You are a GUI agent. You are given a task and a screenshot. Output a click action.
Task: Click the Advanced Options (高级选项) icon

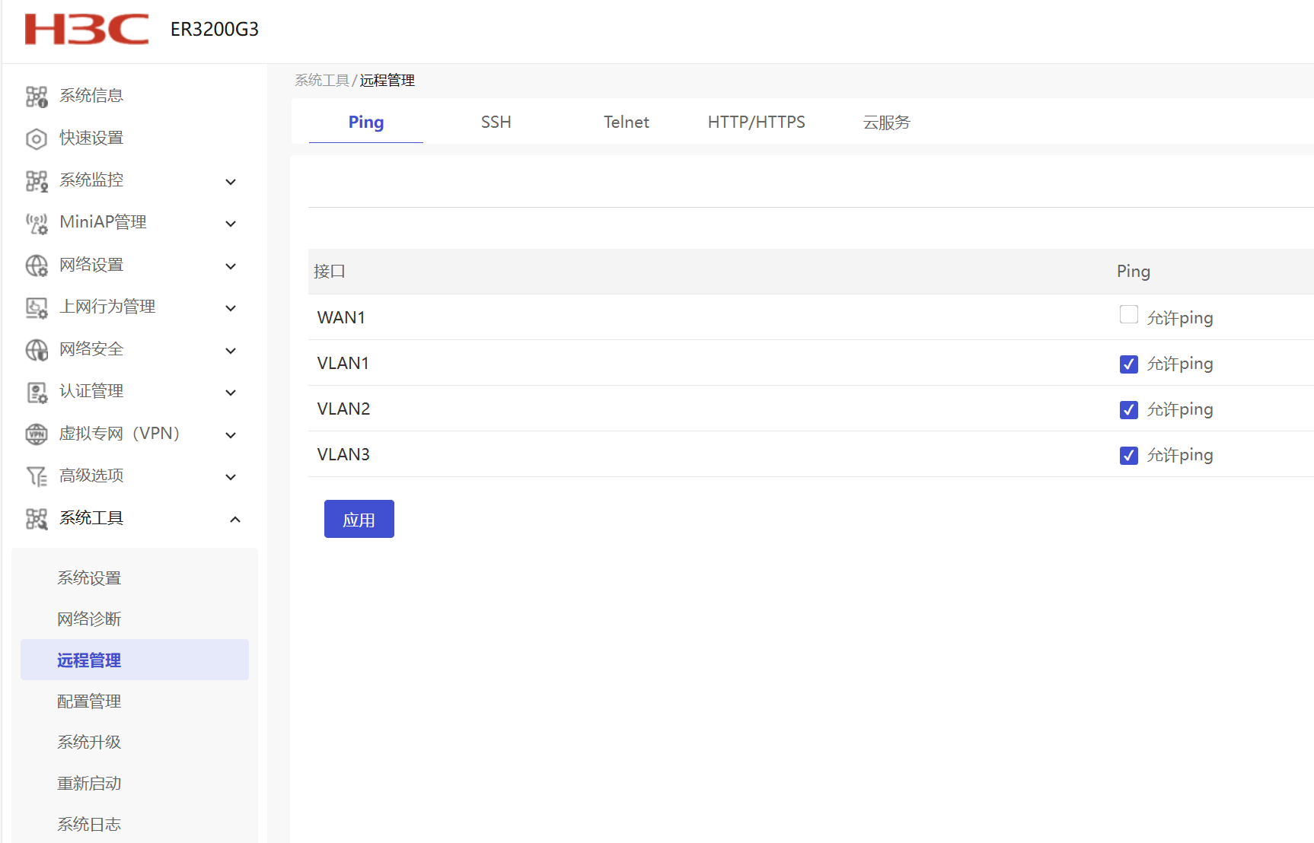tap(37, 476)
